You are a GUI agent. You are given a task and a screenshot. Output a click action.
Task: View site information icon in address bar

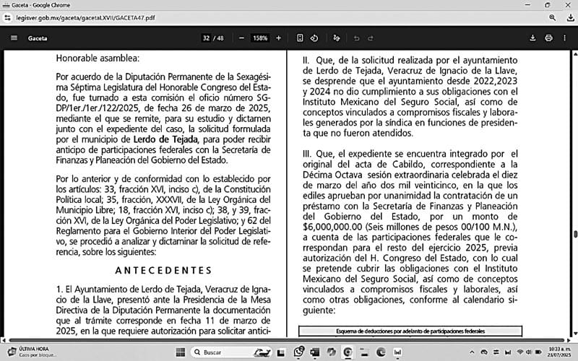pyautogui.click(x=8, y=17)
